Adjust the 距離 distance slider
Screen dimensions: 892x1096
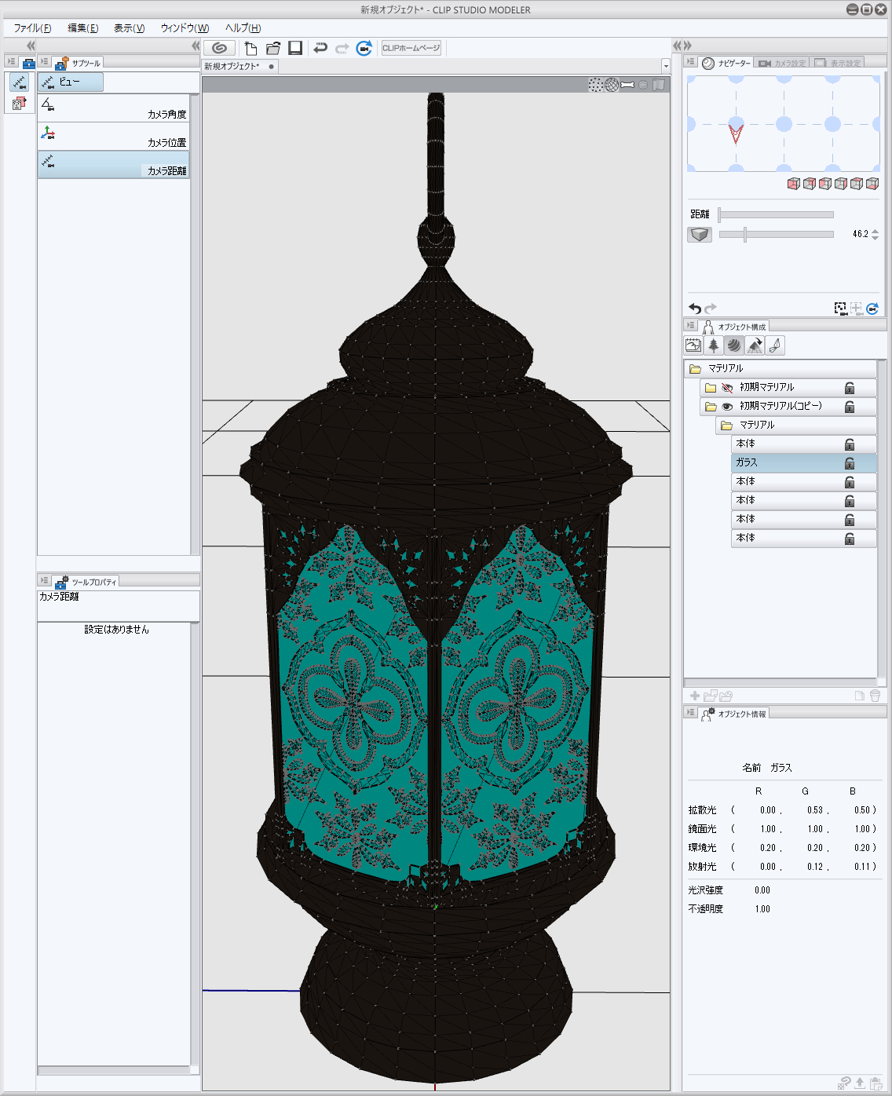click(776, 214)
